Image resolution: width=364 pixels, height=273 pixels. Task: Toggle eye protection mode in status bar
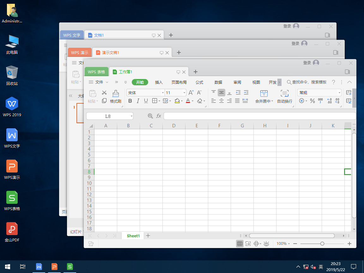tap(266, 244)
